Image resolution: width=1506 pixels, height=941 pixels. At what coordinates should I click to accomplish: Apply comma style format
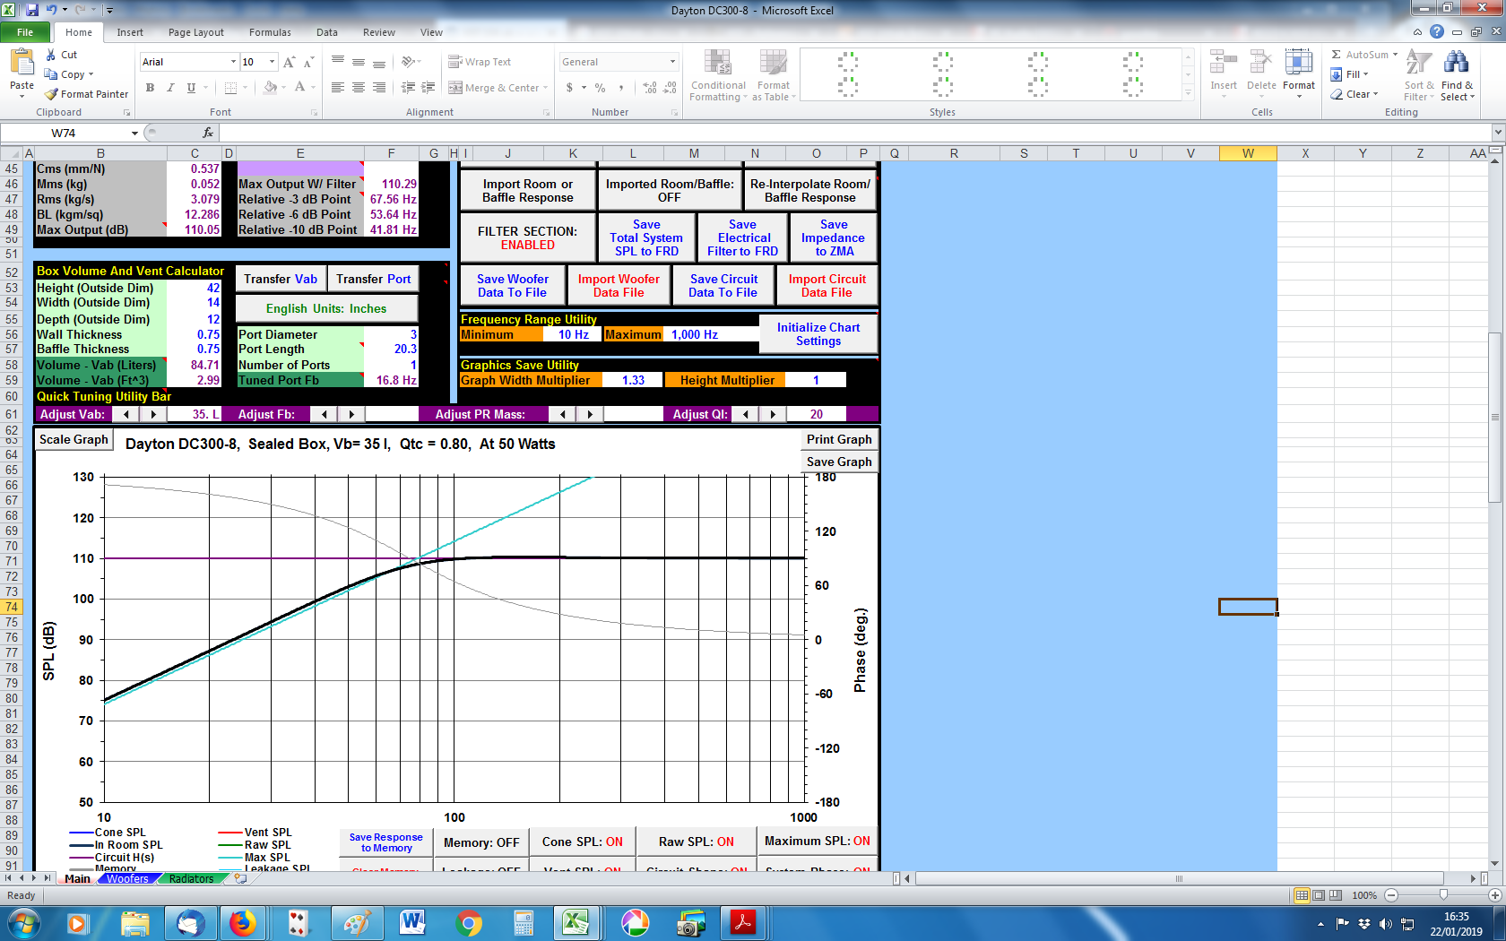click(x=620, y=88)
